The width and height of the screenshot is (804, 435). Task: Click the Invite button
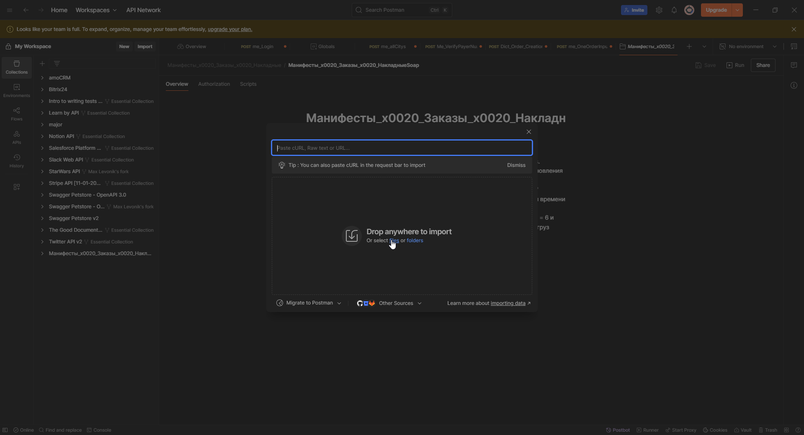(634, 10)
